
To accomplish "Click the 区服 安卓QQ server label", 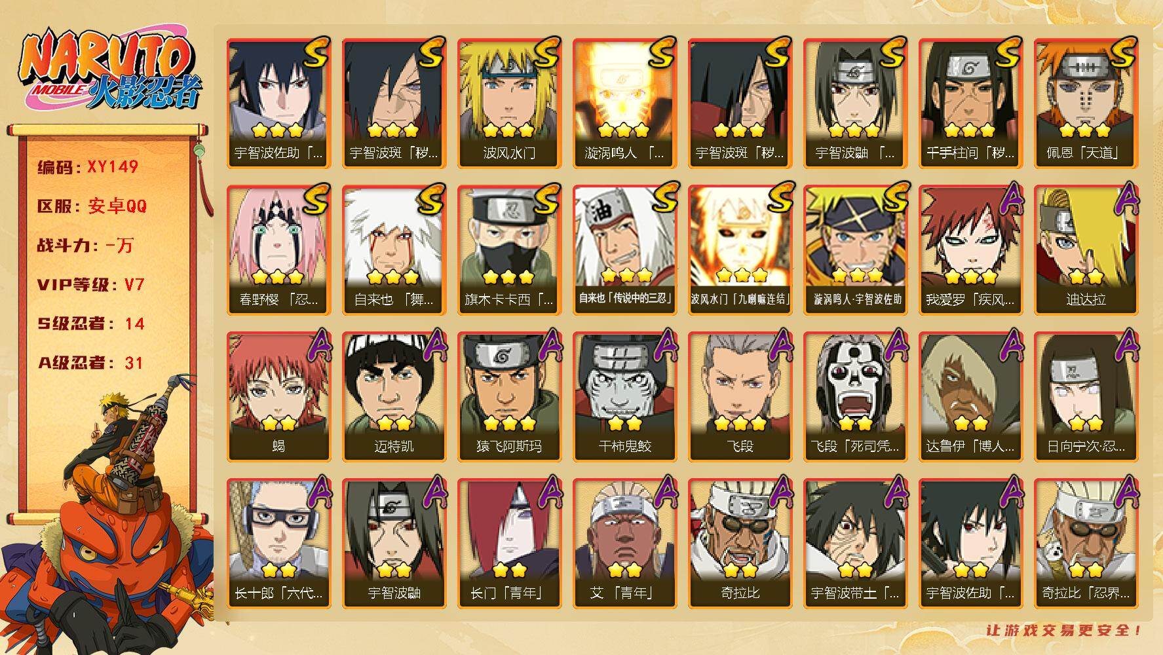I will pyautogui.click(x=92, y=206).
